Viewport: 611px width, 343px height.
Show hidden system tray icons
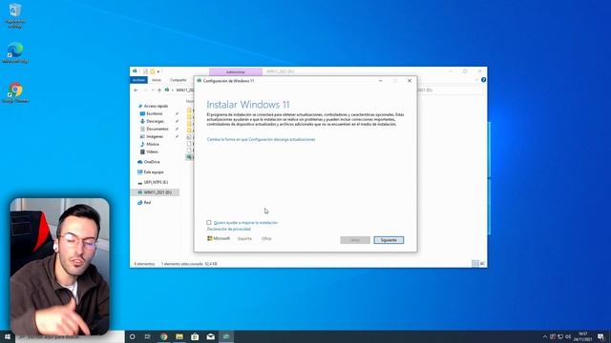[x=545, y=336]
